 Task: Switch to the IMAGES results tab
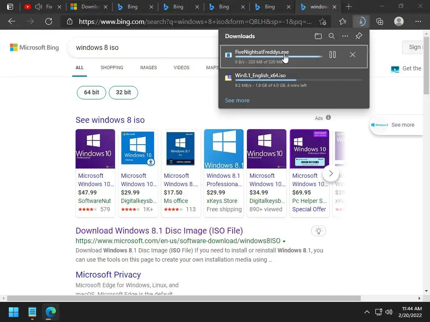pyautogui.click(x=148, y=68)
